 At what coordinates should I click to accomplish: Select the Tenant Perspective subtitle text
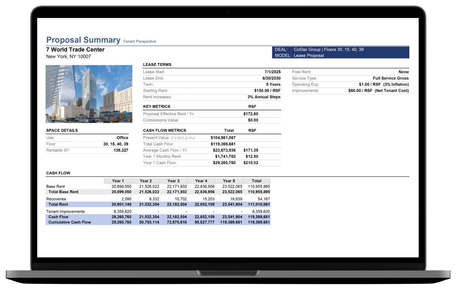tap(139, 41)
